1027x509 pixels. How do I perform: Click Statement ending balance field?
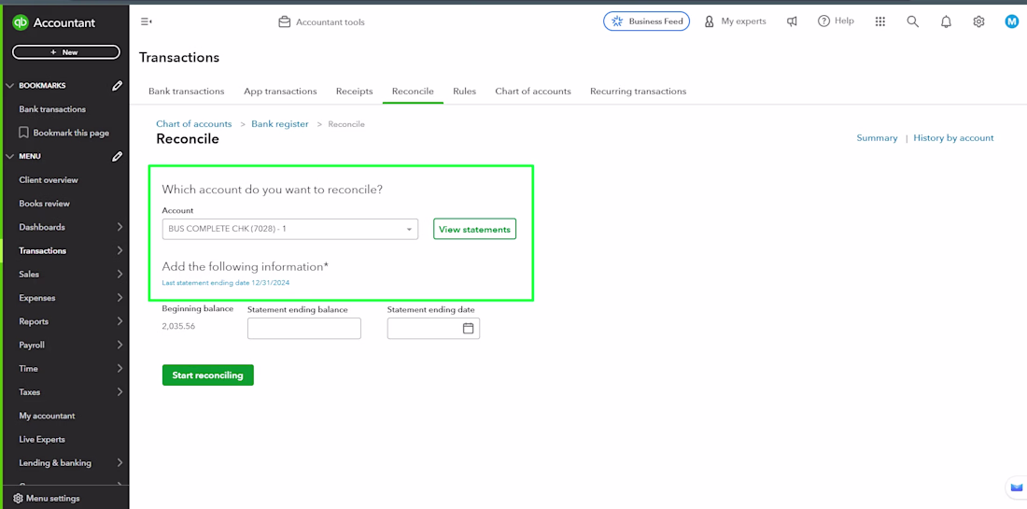click(304, 328)
